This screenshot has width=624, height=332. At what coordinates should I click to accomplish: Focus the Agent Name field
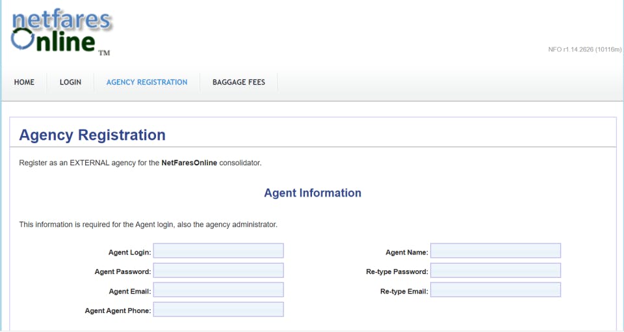click(495, 251)
